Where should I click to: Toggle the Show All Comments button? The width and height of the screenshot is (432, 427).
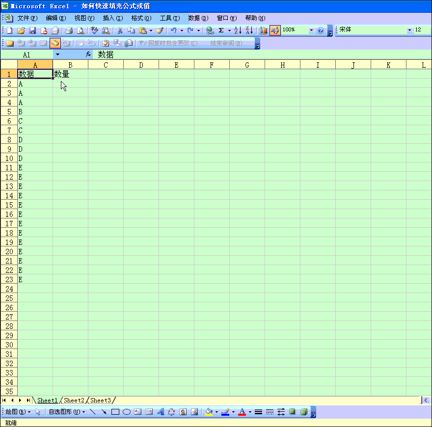pyautogui.click(x=55, y=43)
